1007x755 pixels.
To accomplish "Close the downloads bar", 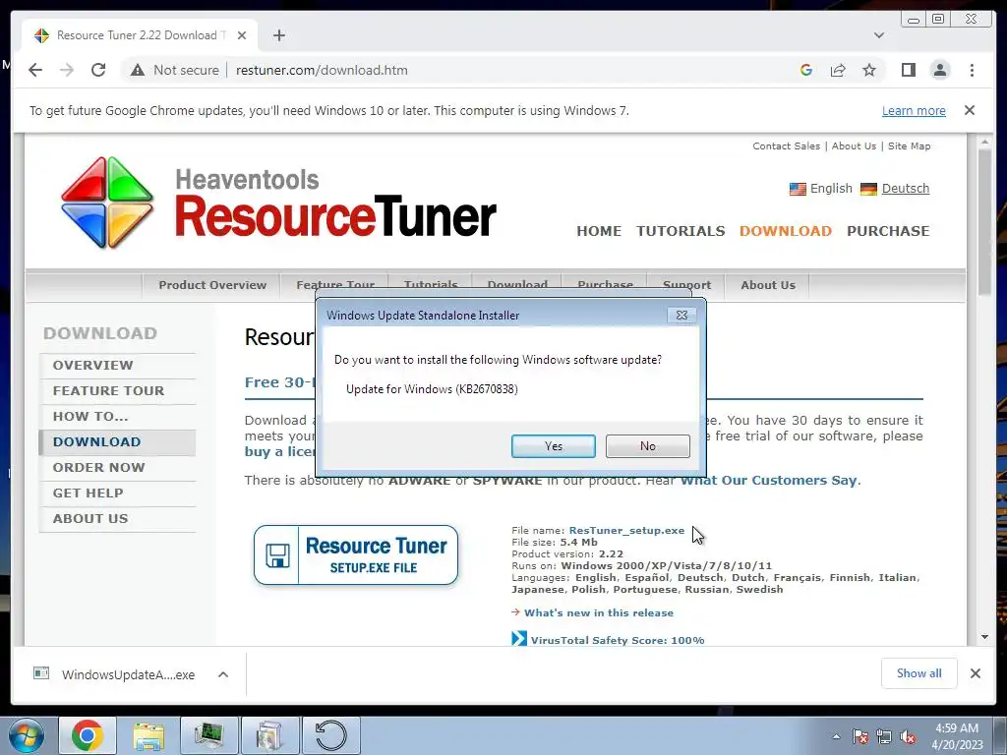I will click(975, 673).
